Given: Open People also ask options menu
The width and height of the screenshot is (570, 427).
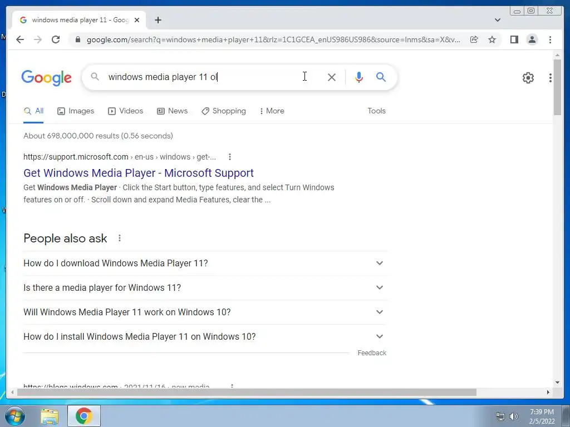Looking at the screenshot, I should [119, 238].
